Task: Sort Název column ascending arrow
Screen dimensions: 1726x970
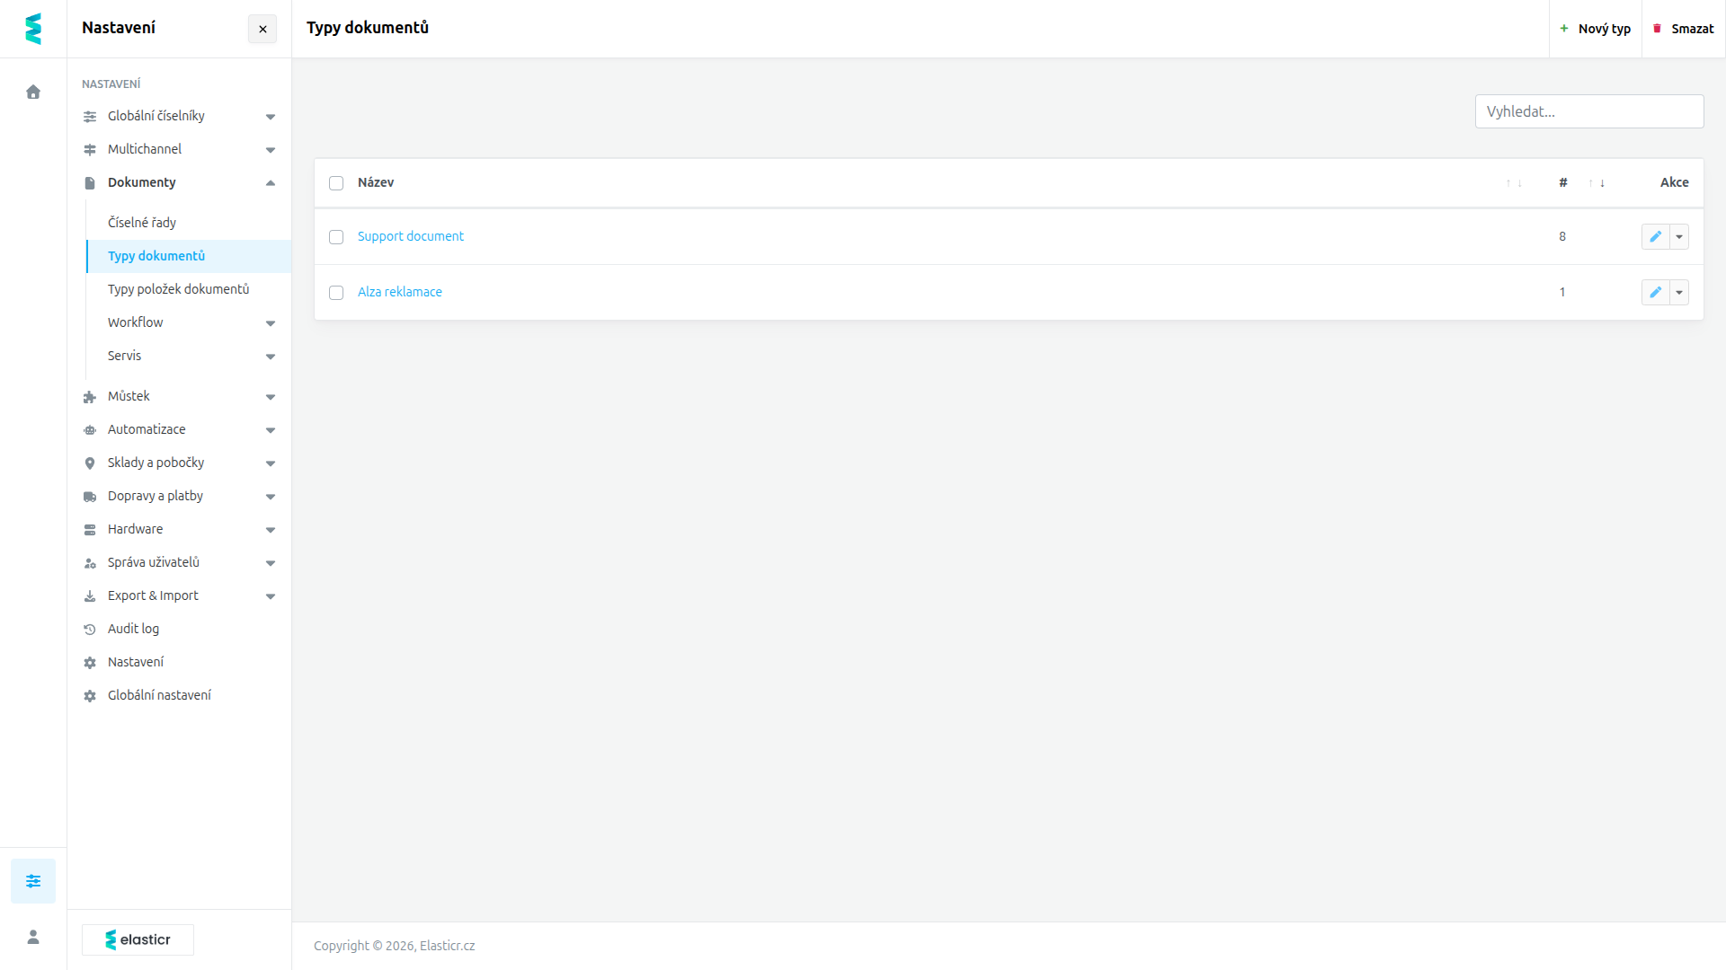Action: 1508,183
